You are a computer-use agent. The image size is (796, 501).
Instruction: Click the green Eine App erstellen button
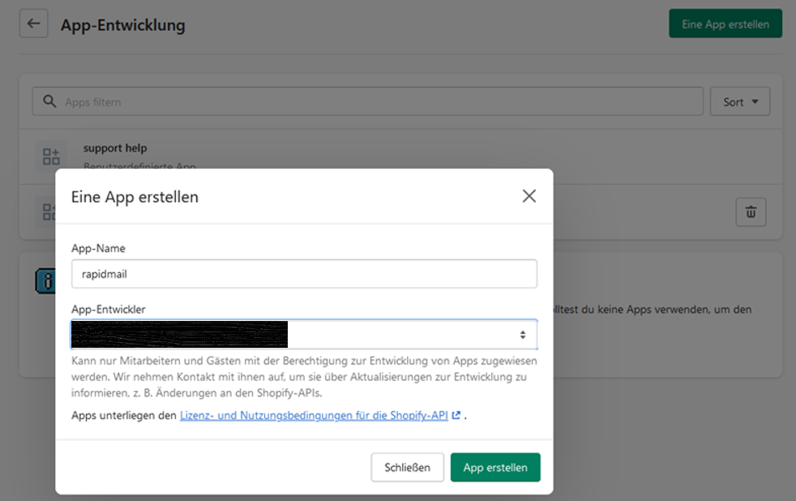(x=725, y=24)
